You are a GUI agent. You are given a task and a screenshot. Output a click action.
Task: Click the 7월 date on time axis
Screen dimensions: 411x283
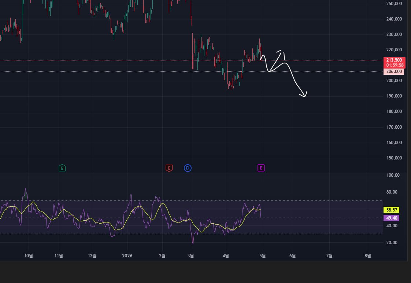click(329, 256)
